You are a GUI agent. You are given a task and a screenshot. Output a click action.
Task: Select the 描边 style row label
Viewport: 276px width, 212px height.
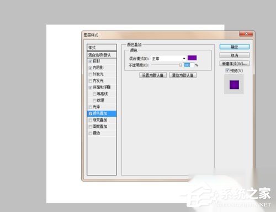click(97, 133)
